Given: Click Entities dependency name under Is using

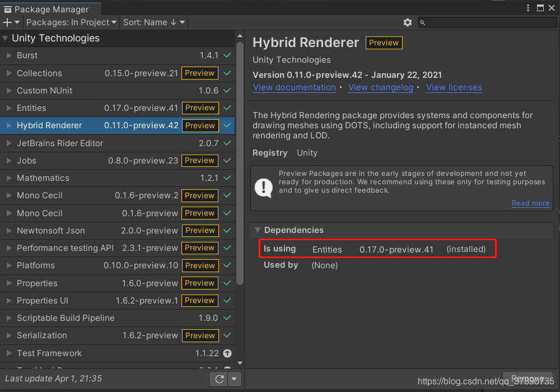Looking at the screenshot, I should click(x=327, y=250).
